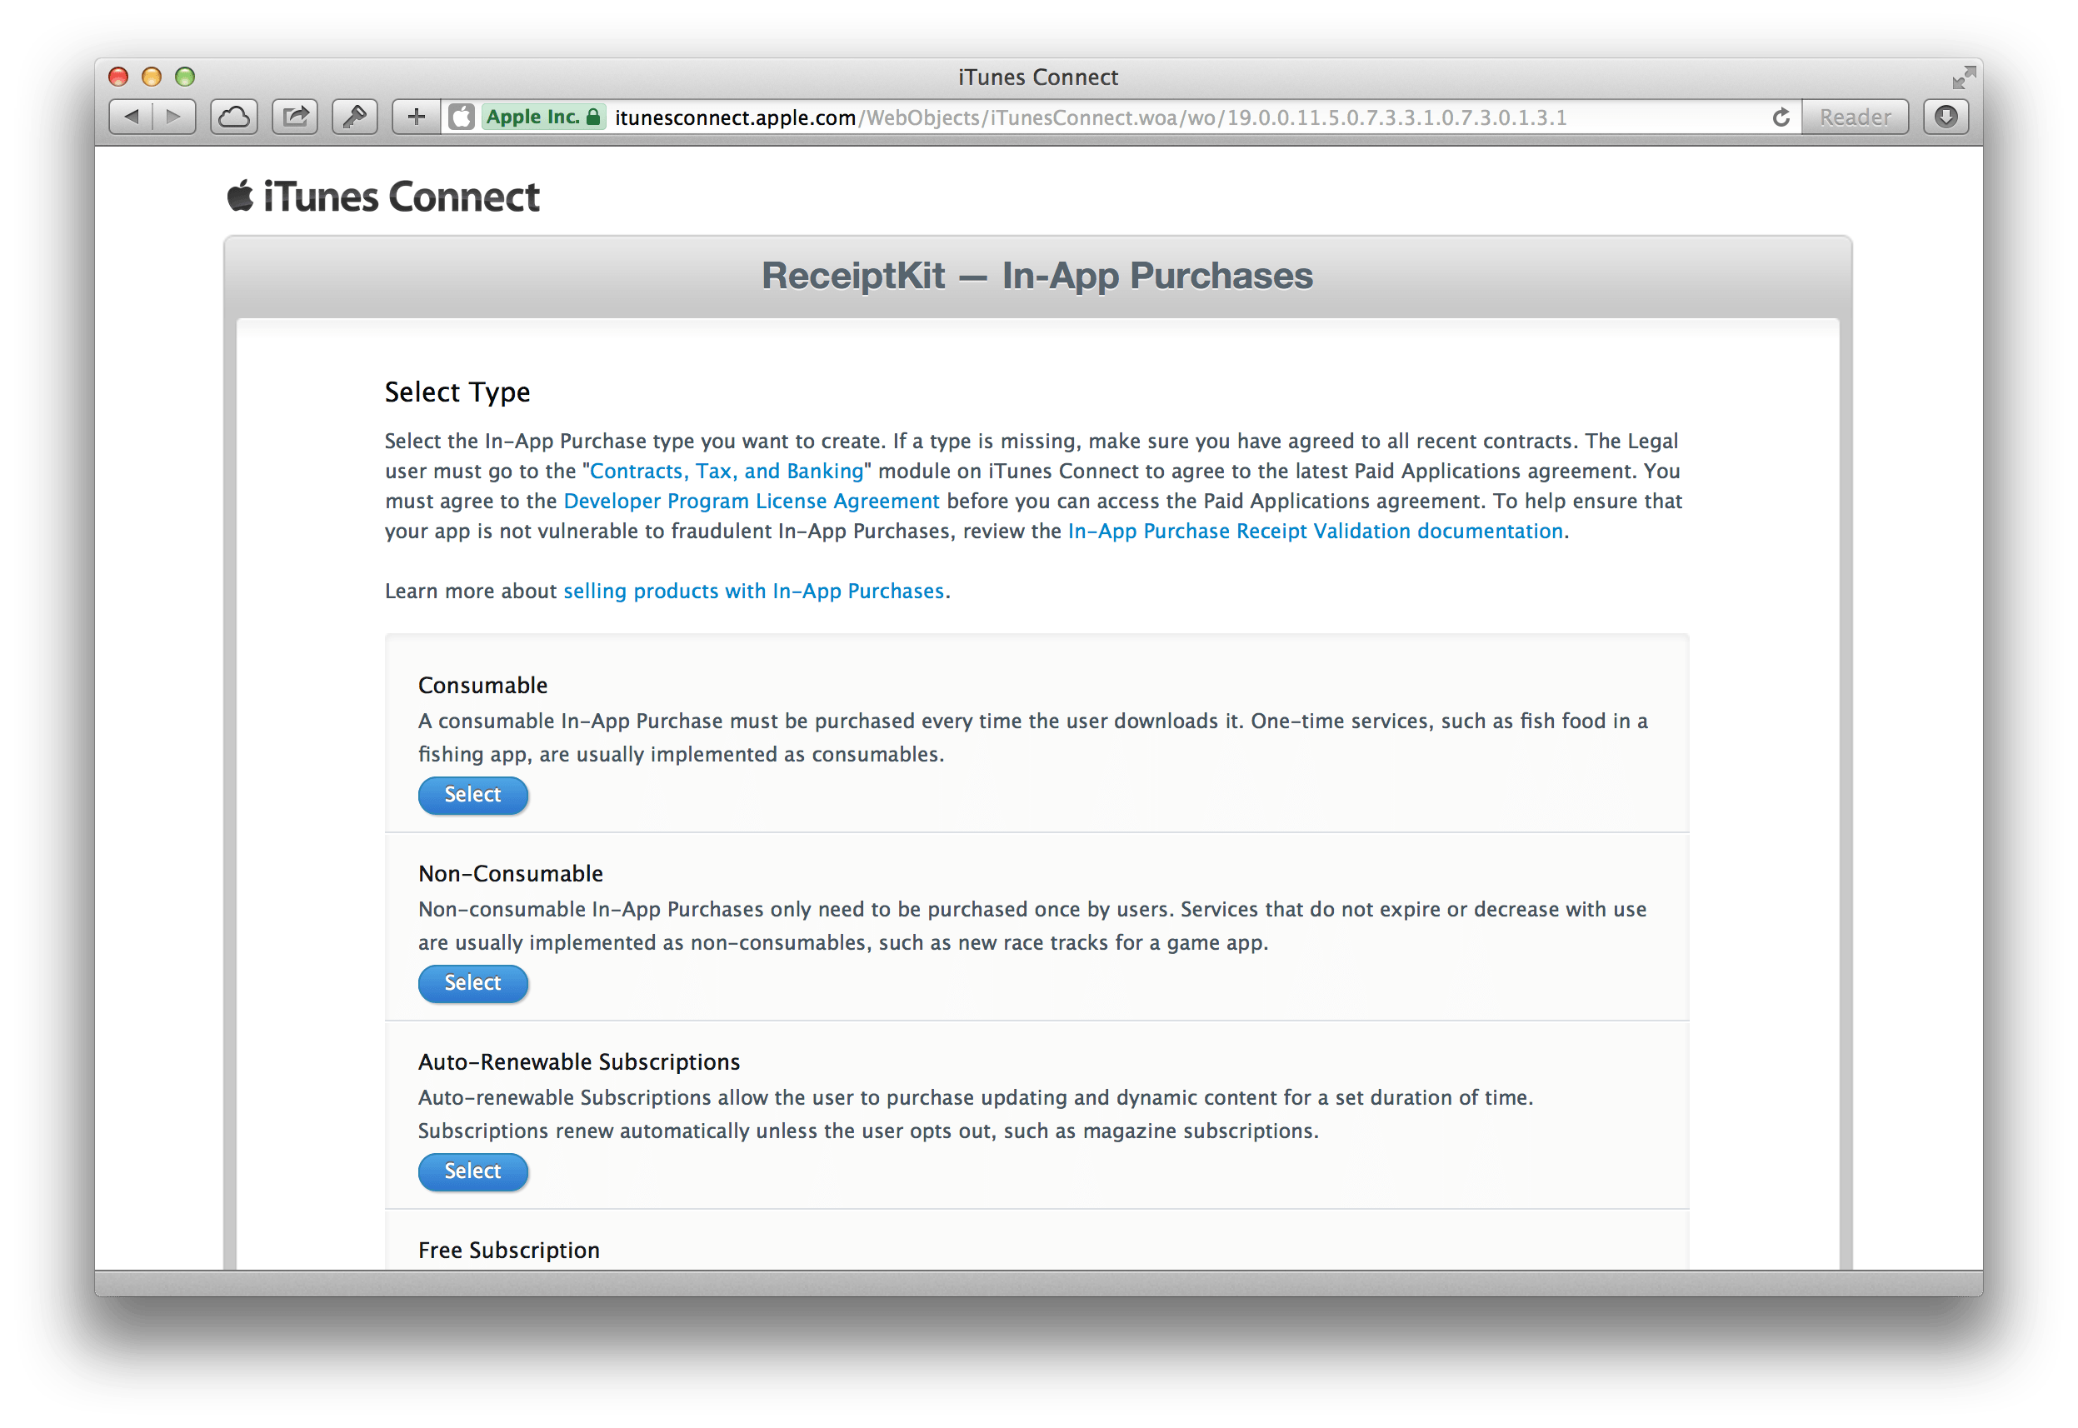Select the Consumable purchase type
Screen dimensions: 2078x1428
point(473,795)
